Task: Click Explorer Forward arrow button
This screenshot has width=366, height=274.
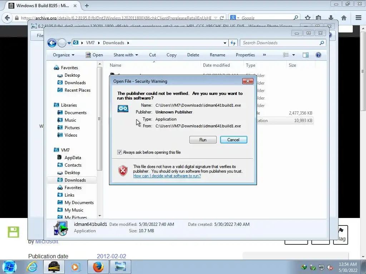Action: coord(62,43)
